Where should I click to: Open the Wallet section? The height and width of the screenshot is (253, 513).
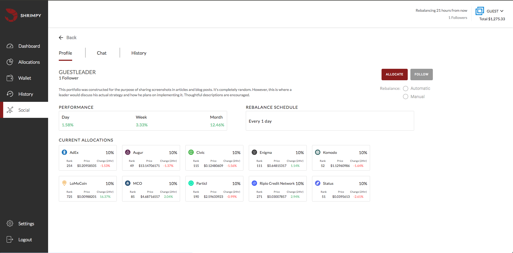point(10,78)
